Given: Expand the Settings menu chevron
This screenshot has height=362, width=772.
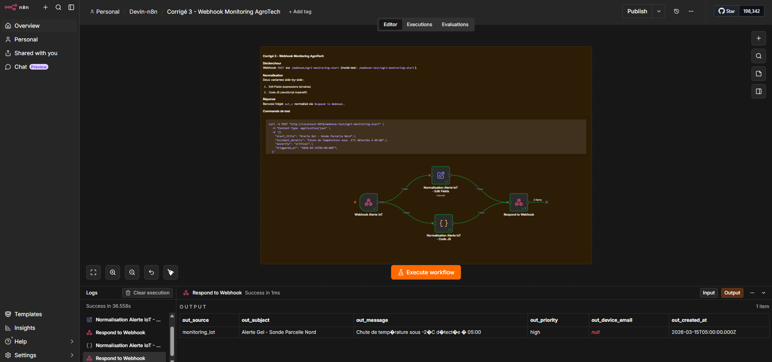Looking at the screenshot, I should (72, 355).
